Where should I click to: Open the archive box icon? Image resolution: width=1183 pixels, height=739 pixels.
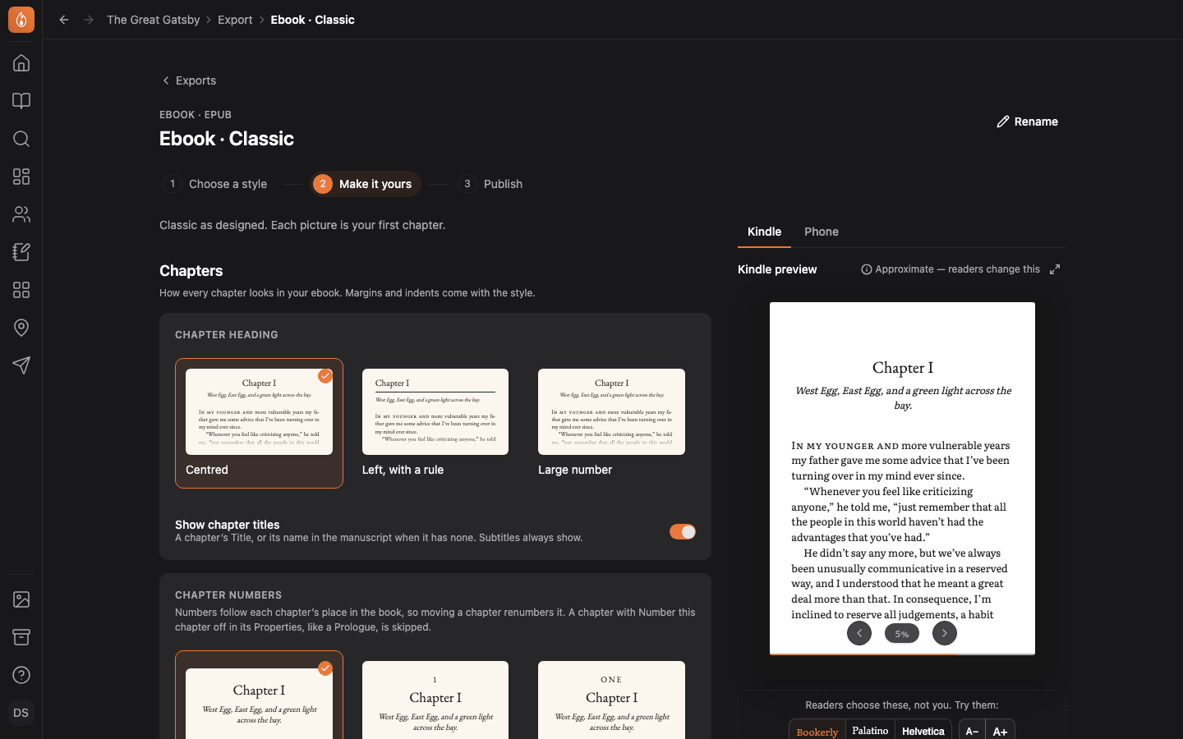[21, 637]
